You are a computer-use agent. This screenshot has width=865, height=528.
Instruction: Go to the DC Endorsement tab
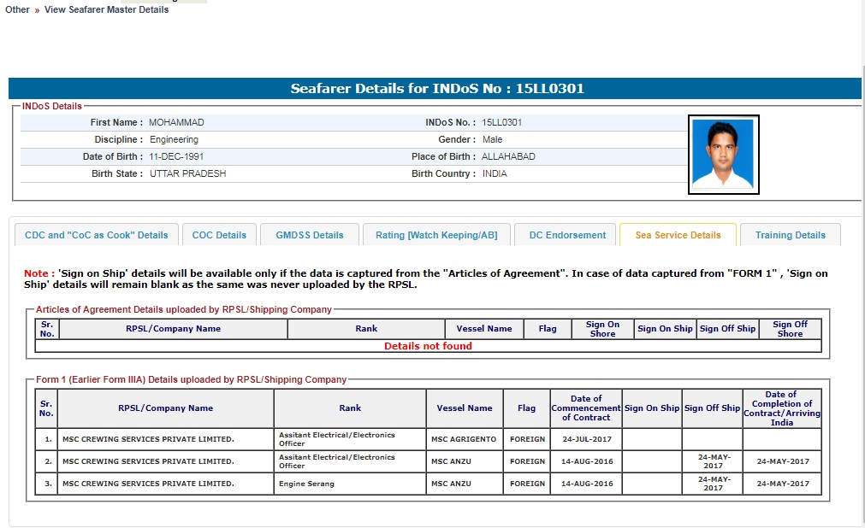(x=567, y=235)
